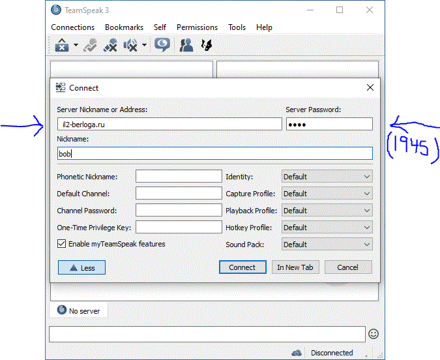Click the toggle away status toolbar icon
Image resolution: width=440 pixels, height=360 pixels.
[x=90, y=45]
